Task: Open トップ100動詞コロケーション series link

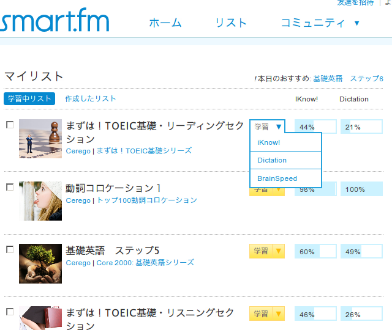Action: click(x=147, y=200)
